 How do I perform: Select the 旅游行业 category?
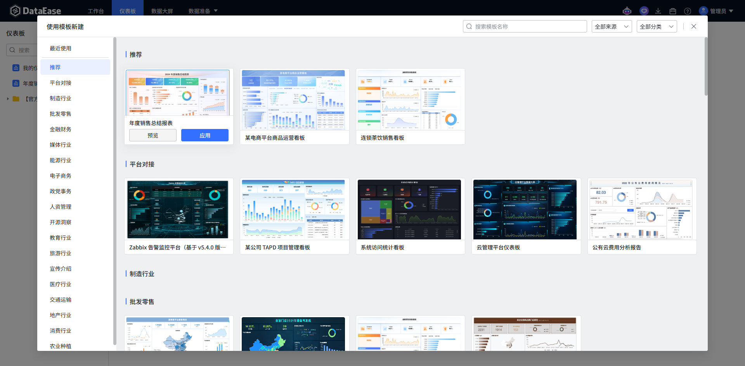point(75,253)
